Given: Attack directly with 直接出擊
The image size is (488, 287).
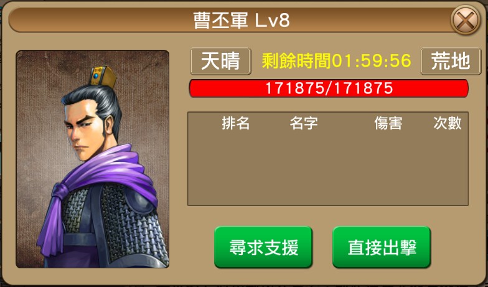Looking at the screenshot, I should point(382,248).
